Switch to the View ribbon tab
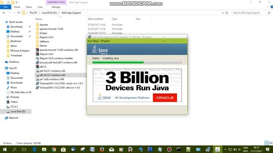Screen dimensions: 273x153 tap(40, 7)
